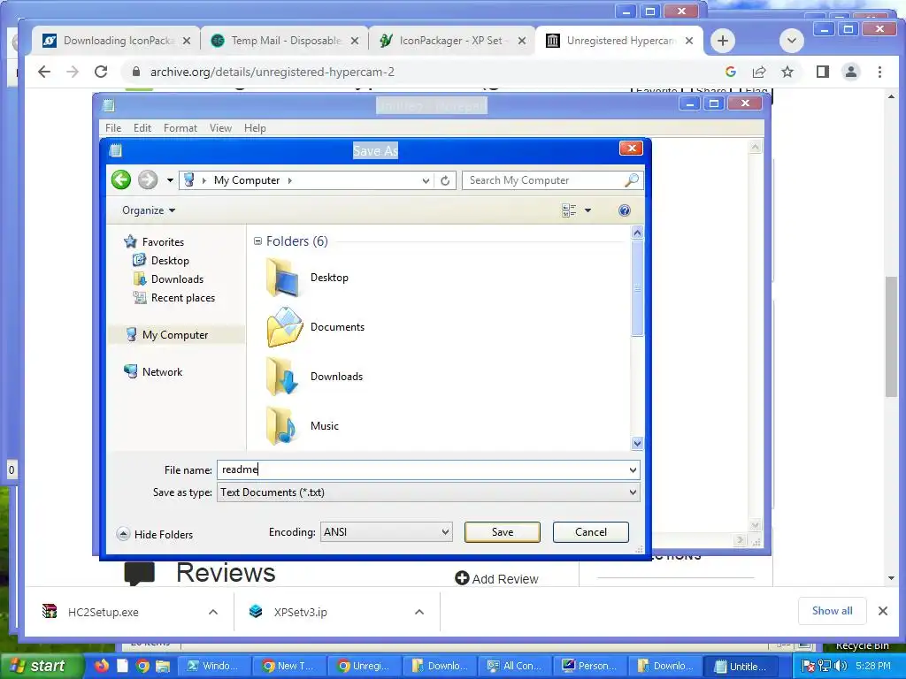Bookmark this page with star icon

[x=787, y=72]
